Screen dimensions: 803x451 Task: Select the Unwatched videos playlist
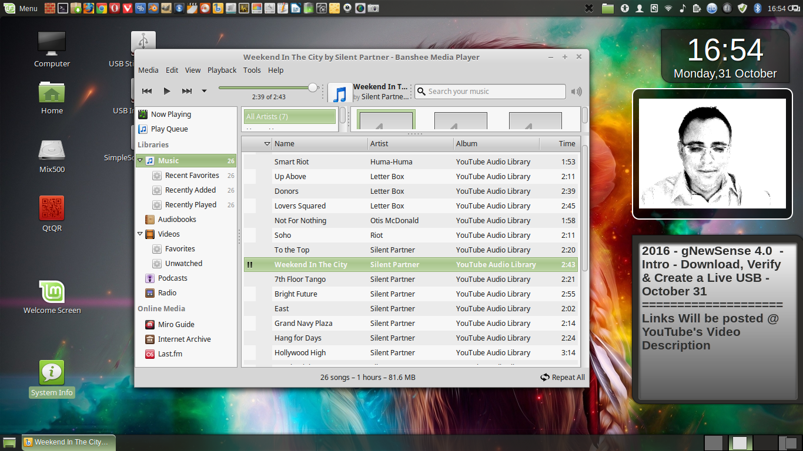click(x=186, y=264)
